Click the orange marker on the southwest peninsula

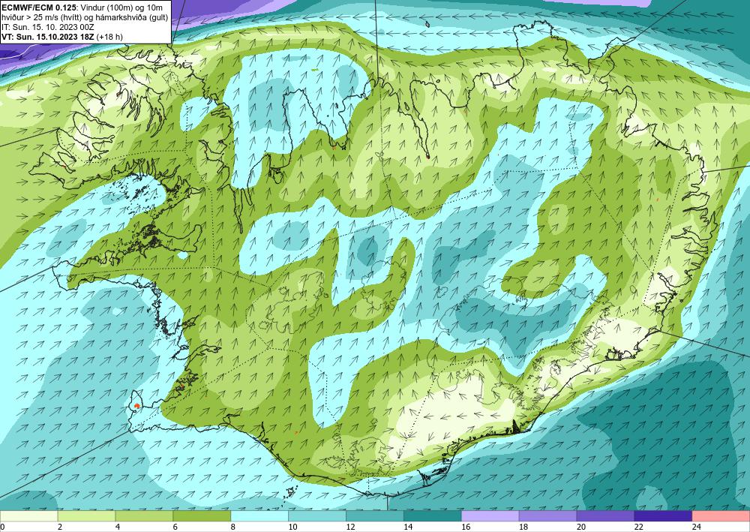[136, 406]
